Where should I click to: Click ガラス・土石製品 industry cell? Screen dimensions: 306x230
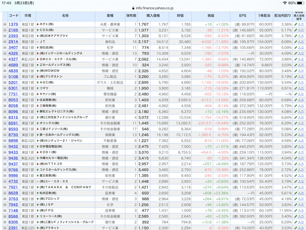coord(110,83)
